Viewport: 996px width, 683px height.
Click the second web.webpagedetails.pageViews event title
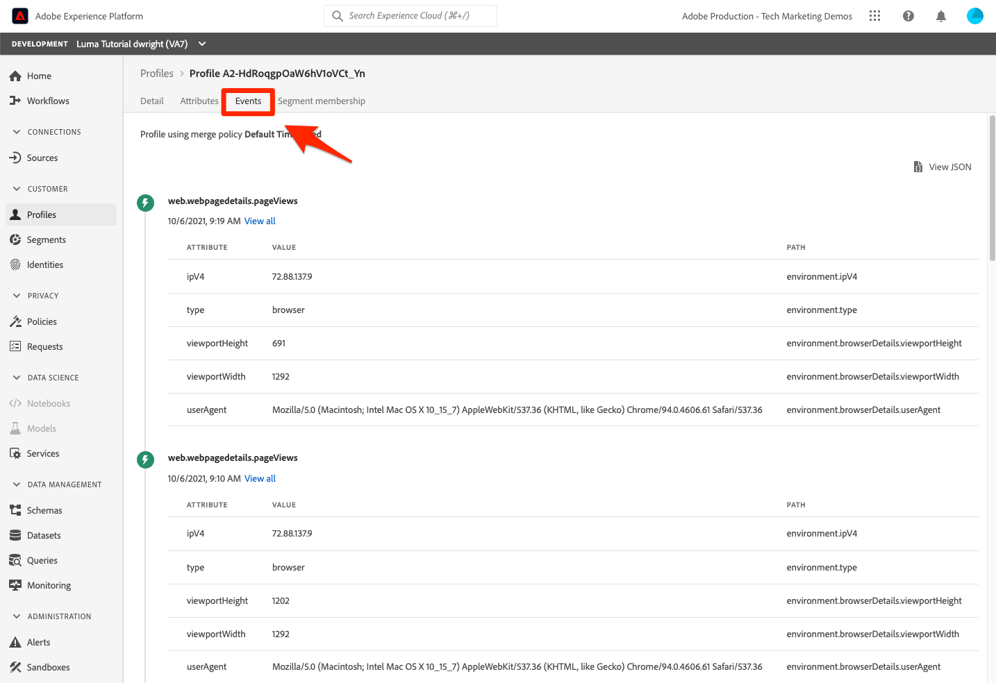pyautogui.click(x=233, y=458)
